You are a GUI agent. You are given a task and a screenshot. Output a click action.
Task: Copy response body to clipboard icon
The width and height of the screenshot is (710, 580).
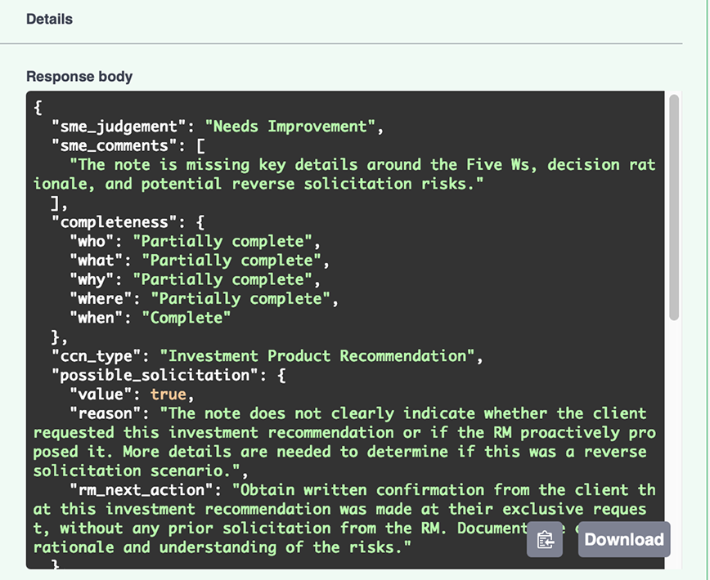click(x=545, y=539)
